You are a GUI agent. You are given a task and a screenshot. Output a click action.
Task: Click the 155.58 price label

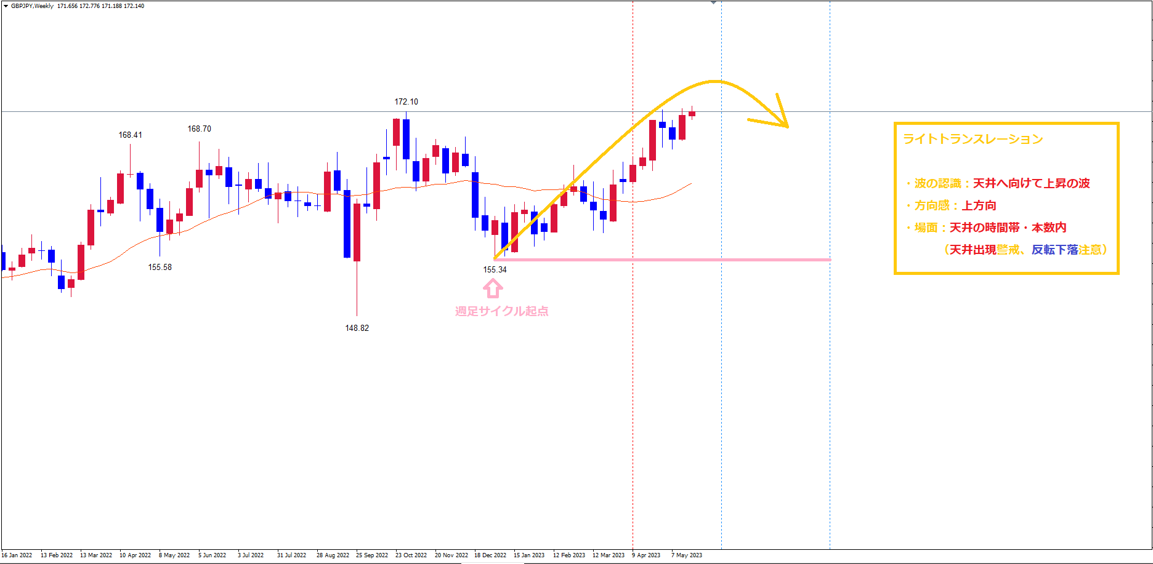[160, 268]
